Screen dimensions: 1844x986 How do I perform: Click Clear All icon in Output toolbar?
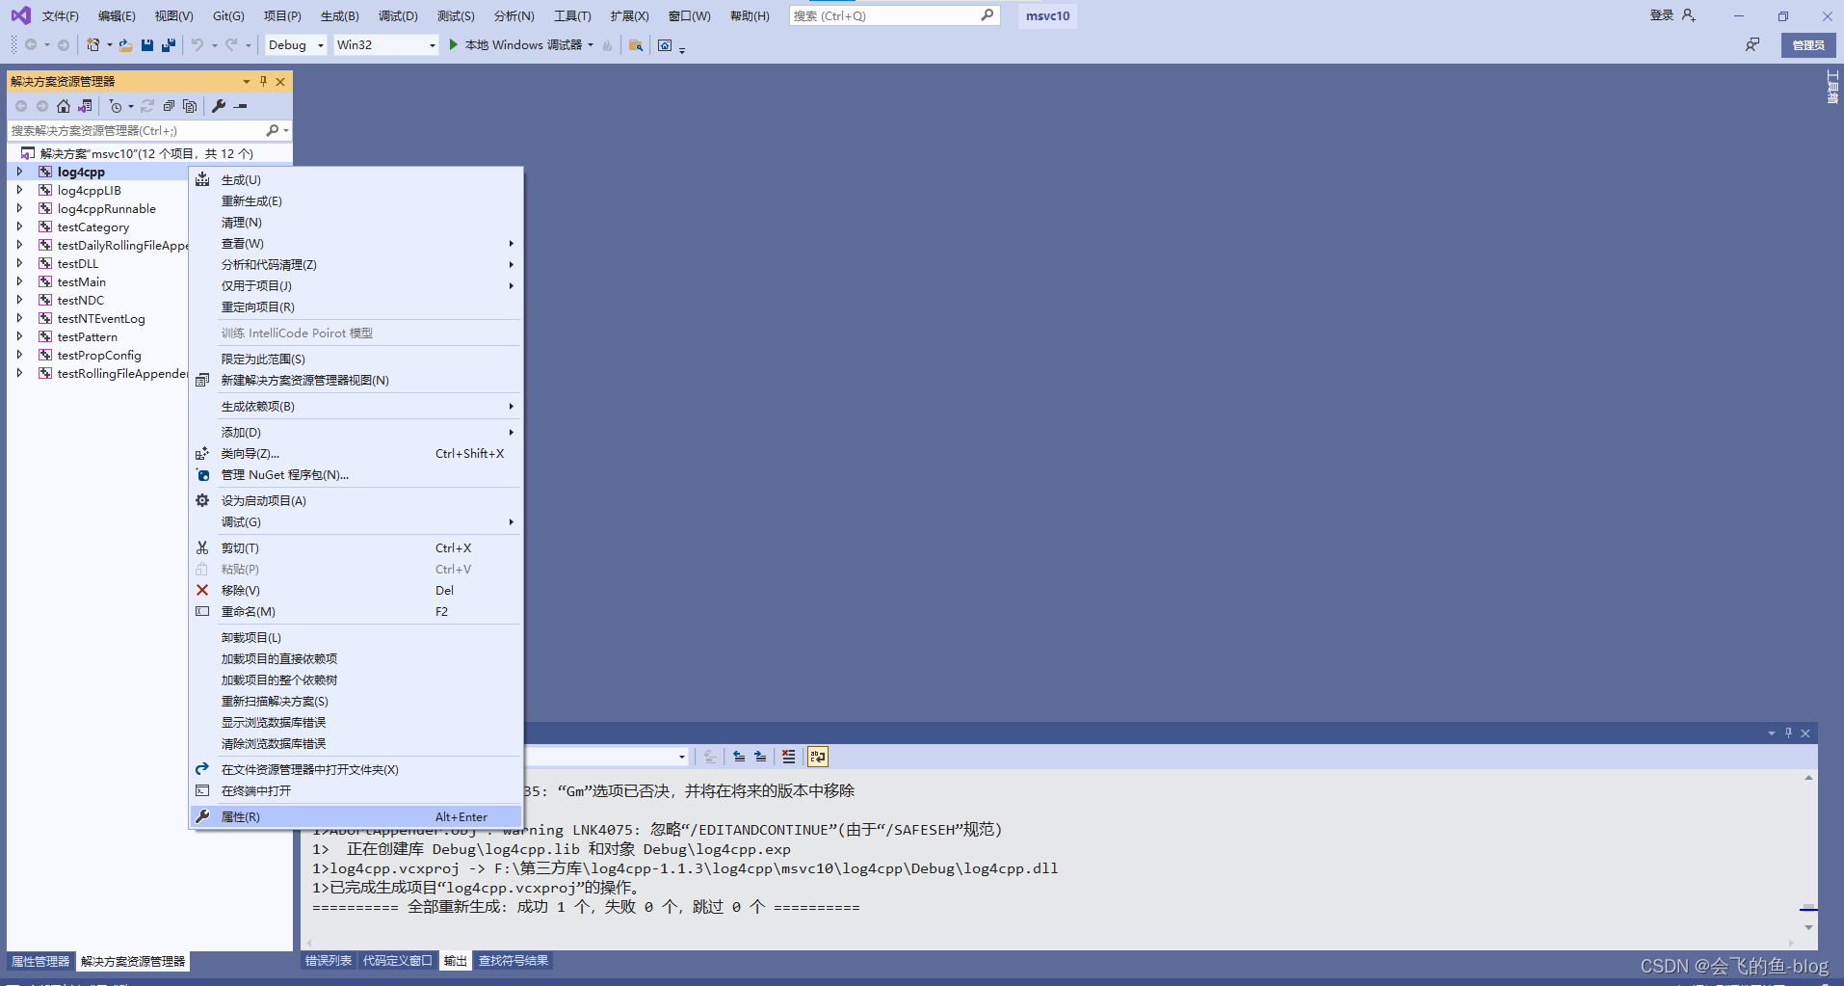789,757
